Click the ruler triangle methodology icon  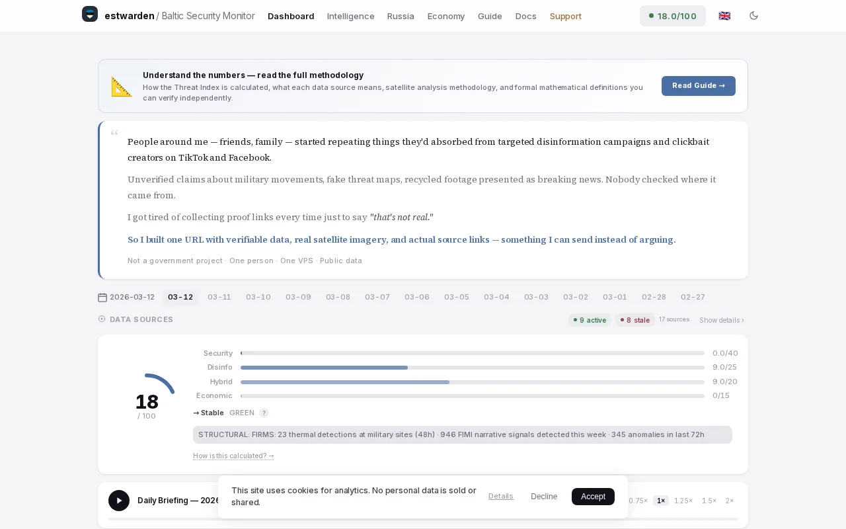point(122,86)
